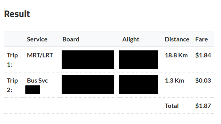This screenshot has height=124, width=221.
Task: Select the 18.8 Km distance value
Action: (176, 55)
